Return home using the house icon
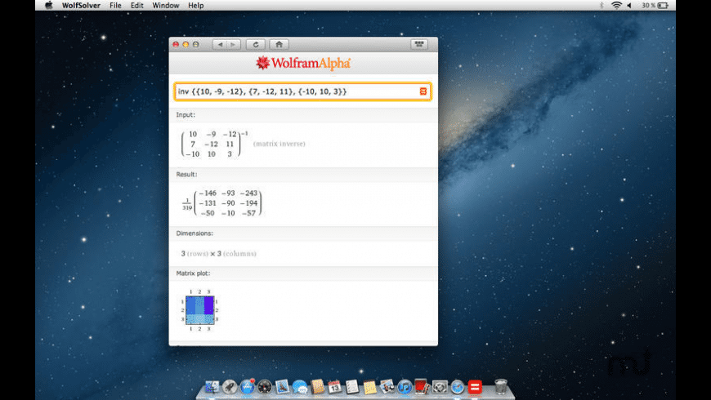 pos(279,44)
